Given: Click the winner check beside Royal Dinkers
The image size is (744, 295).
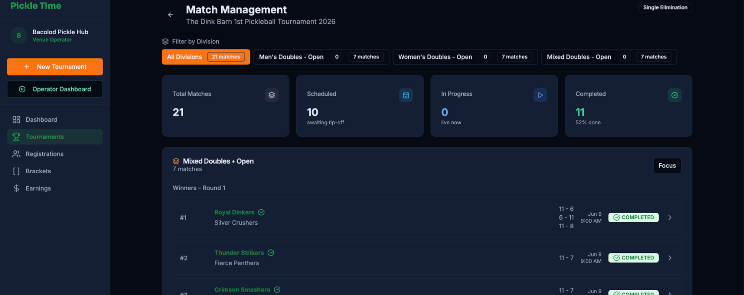Looking at the screenshot, I should point(261,212).
